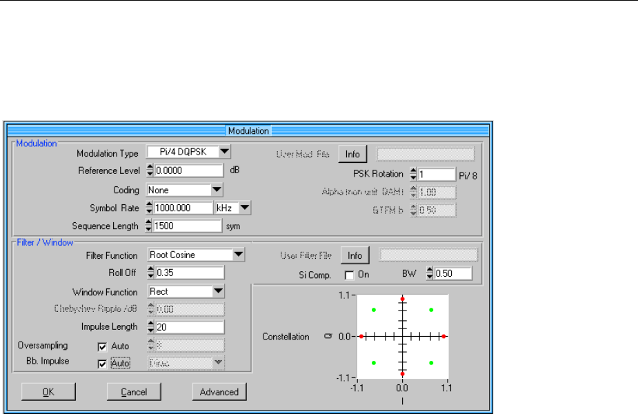Click the Reference Level spinner arrows
Screen dimensions: 638x414
(150, 170)
